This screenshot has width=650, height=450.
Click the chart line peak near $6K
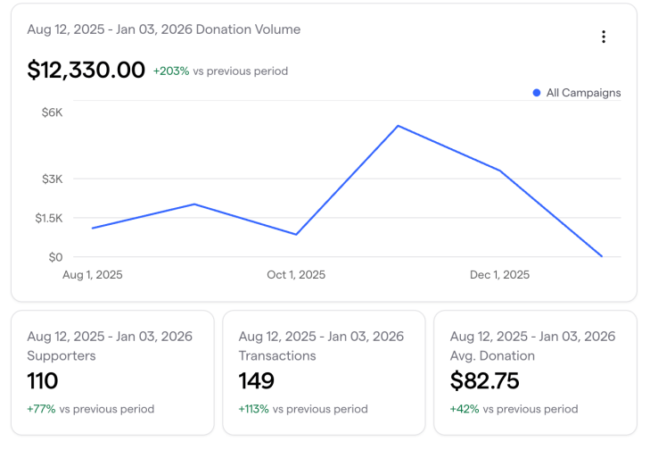tap(398, 126)
